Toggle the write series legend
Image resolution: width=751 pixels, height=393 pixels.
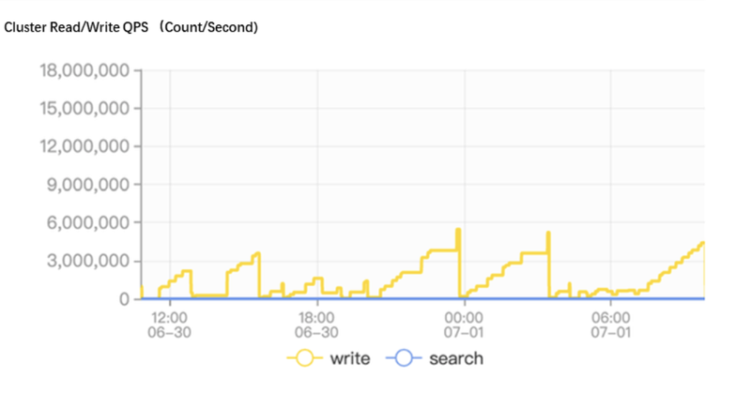pyautogui.click(x=329, y=358)
